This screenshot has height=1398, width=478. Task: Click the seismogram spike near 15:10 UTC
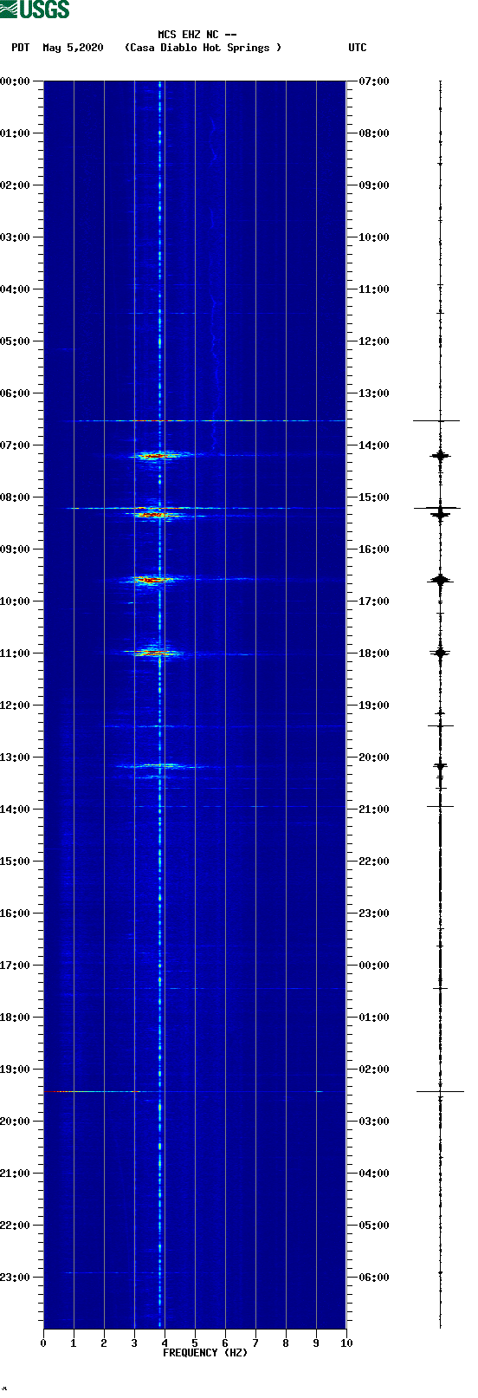[x=437, y=508]
